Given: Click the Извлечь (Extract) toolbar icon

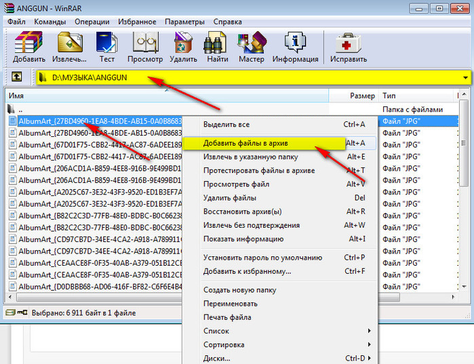Looking at the screenshot, I should [70, 47].
